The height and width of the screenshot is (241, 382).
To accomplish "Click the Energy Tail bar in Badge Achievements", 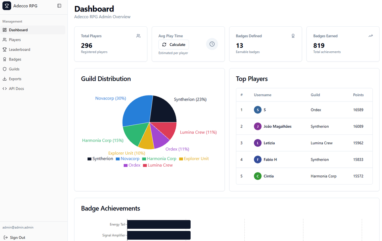I will coord(159,224).
